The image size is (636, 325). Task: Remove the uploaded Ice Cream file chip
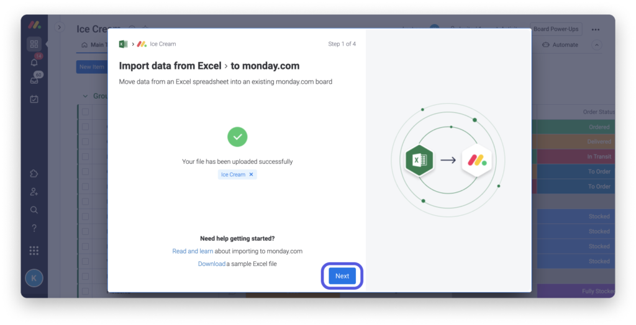pyautogui.click(x=251, y=175)
